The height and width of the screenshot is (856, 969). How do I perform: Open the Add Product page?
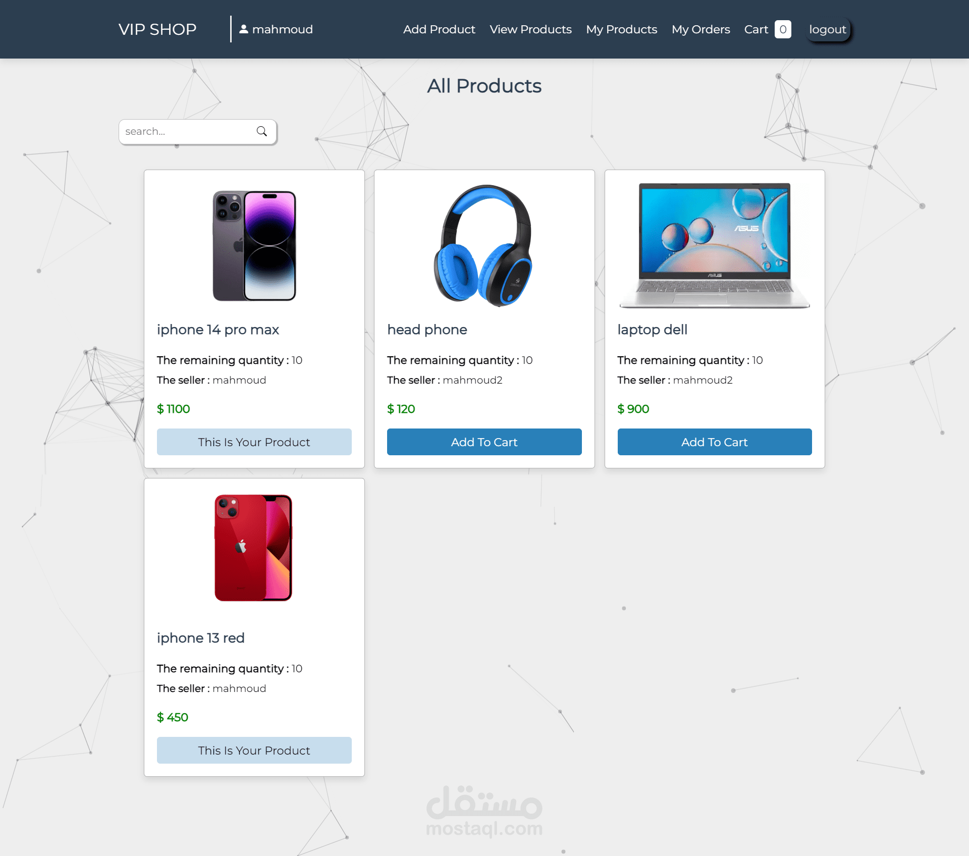pos(439,29)
